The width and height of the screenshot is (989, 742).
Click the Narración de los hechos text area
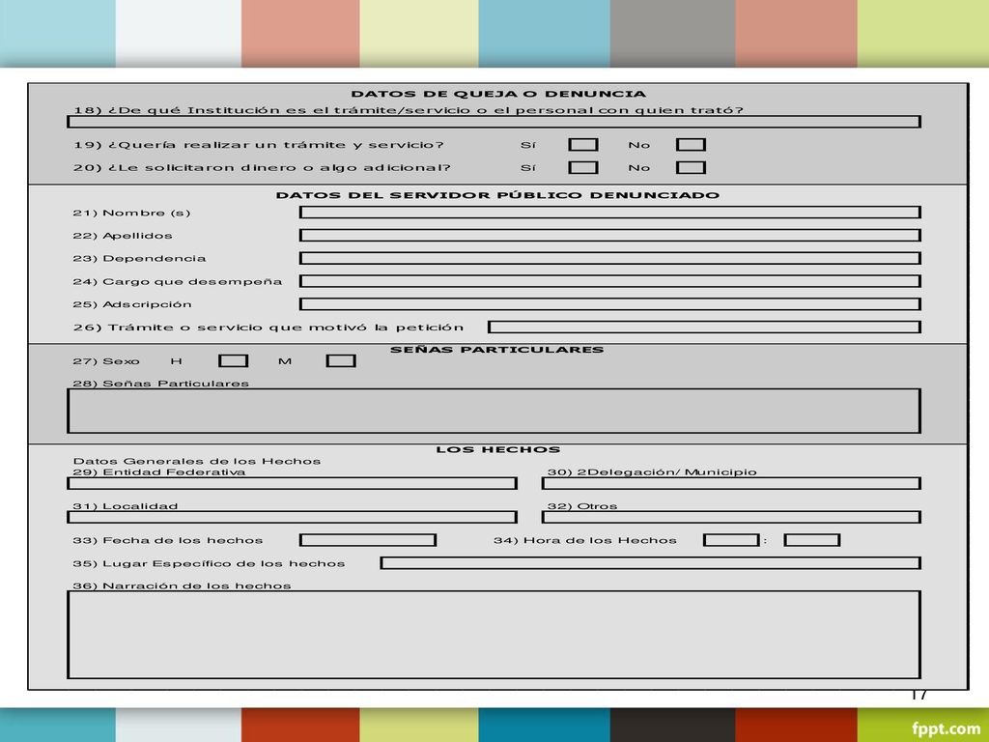click(x=494, y=635)
